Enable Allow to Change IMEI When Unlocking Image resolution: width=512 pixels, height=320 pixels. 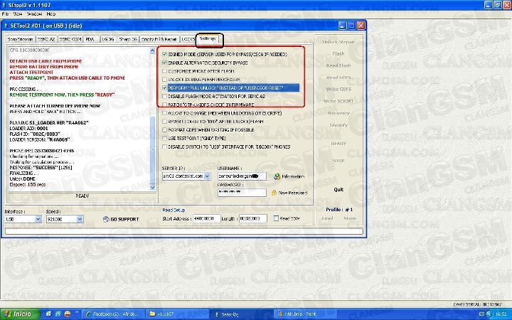coord(164,113)
